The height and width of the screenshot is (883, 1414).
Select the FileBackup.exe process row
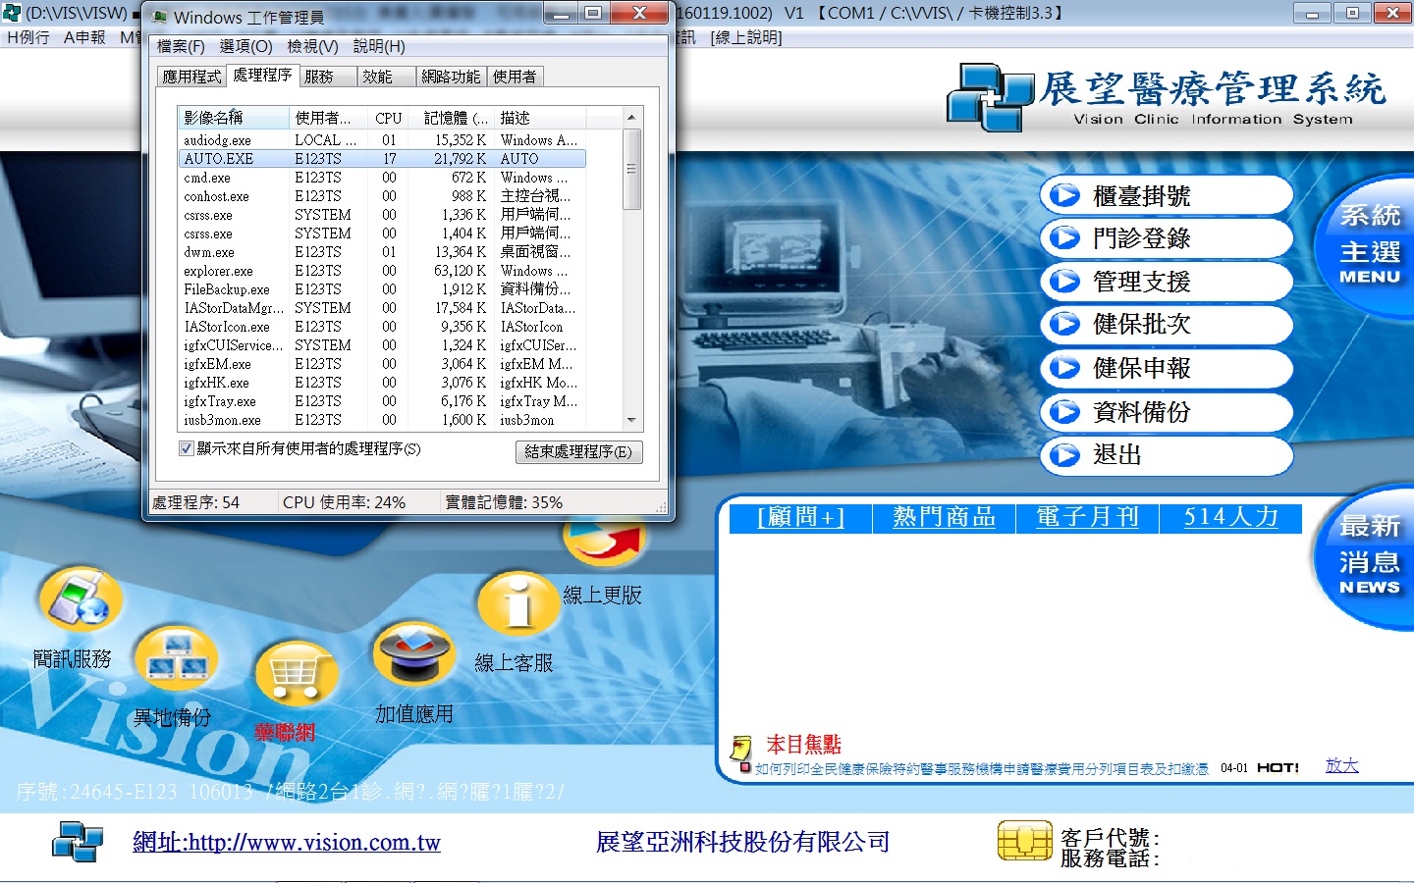click(x=382, y=289)
